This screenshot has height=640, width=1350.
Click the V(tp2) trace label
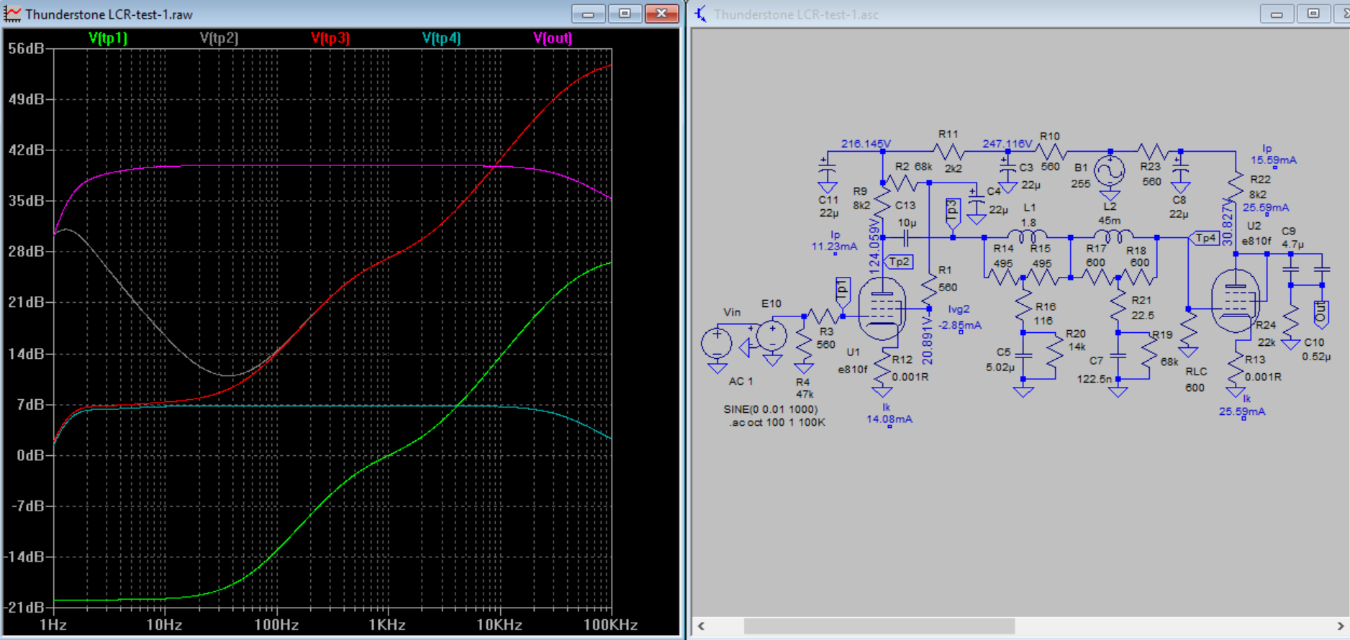click(219, 38)
